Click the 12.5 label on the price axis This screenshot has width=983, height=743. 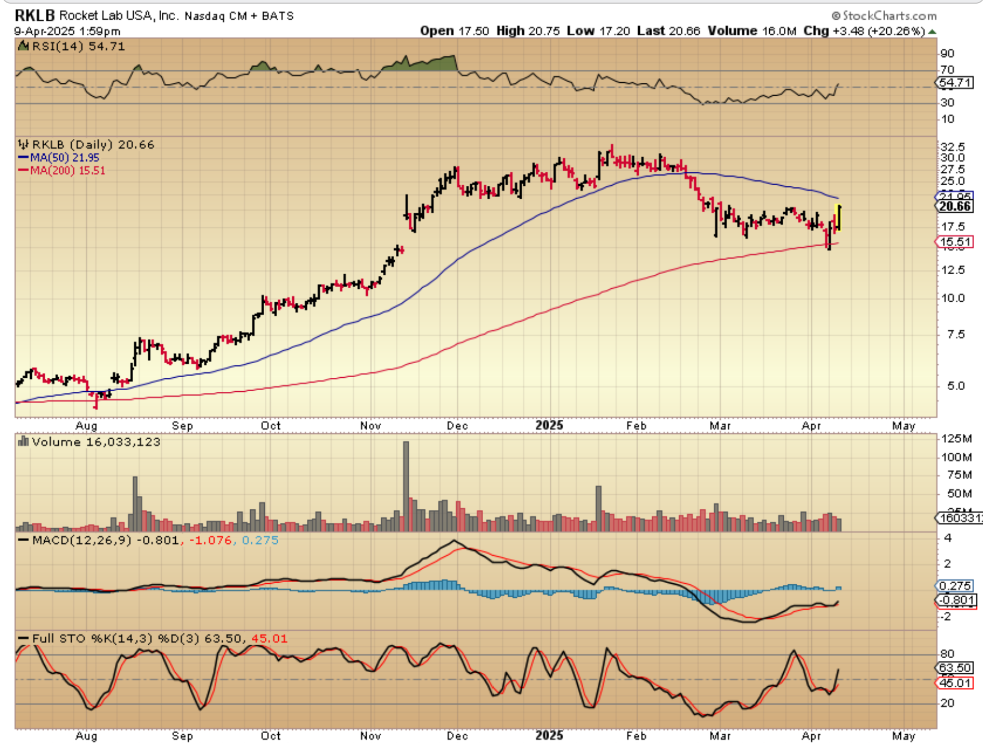pos(953,270)
